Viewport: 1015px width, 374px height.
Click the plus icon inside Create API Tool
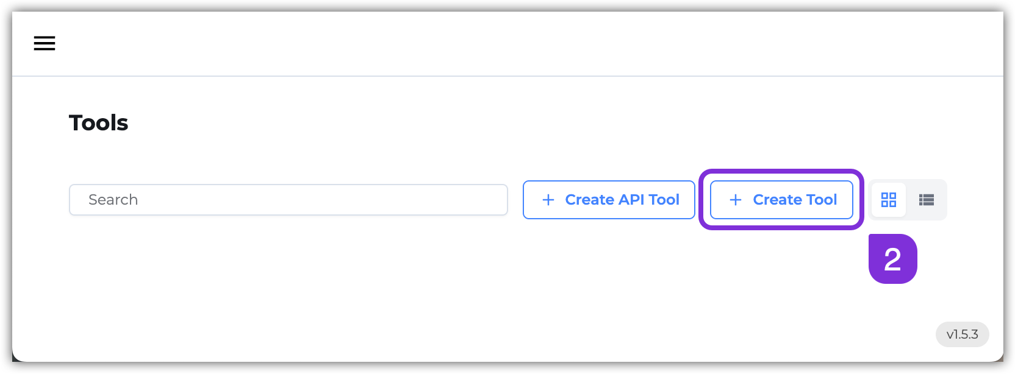[x=548, y=200]
